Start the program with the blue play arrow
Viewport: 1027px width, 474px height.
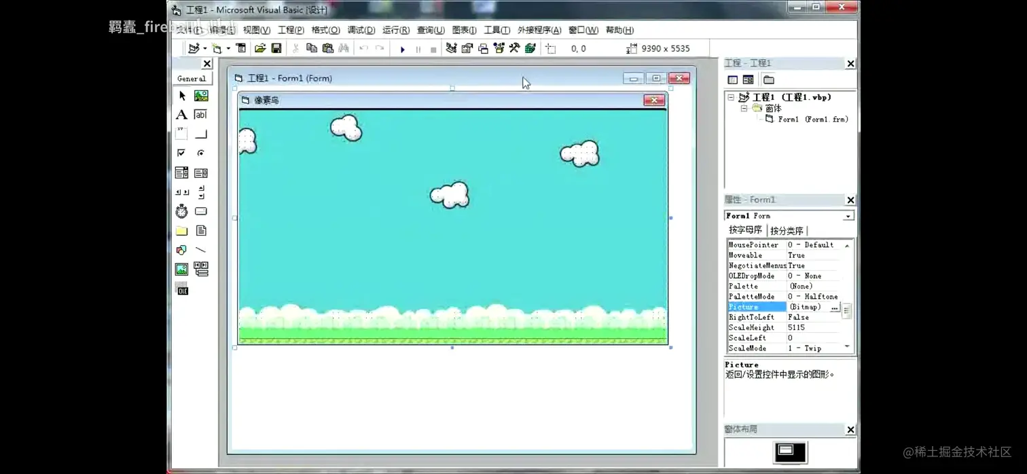(x=402, y=49)
